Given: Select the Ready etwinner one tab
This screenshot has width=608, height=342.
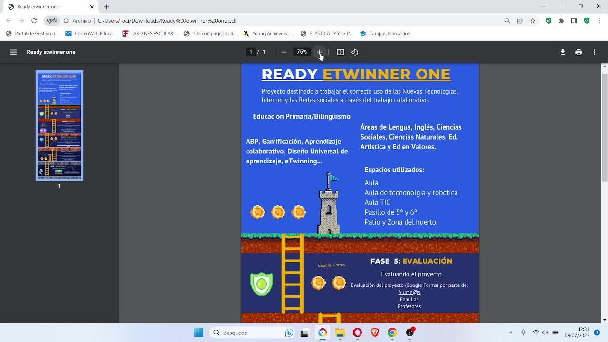Looking at the screenshot, I should click(x=51, y=7).
